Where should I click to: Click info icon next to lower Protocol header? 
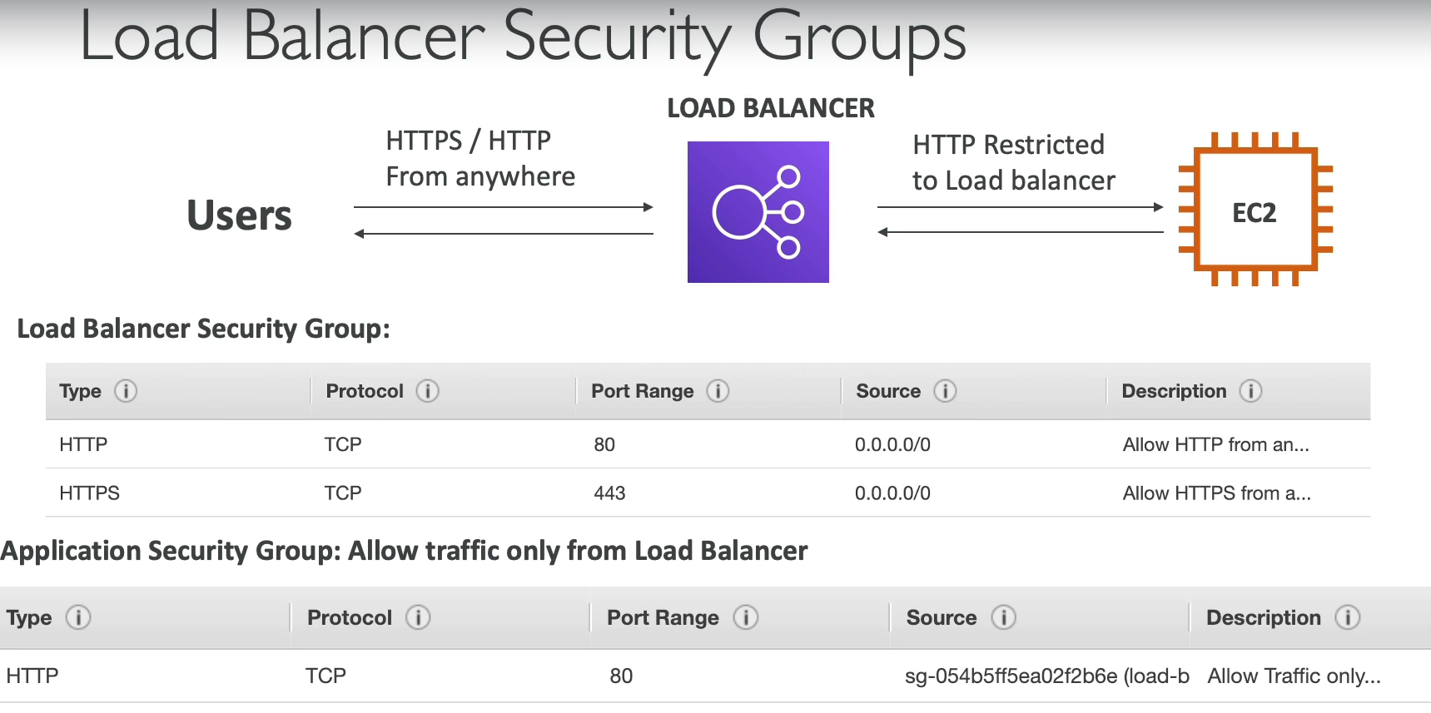(x=418, y=617)
